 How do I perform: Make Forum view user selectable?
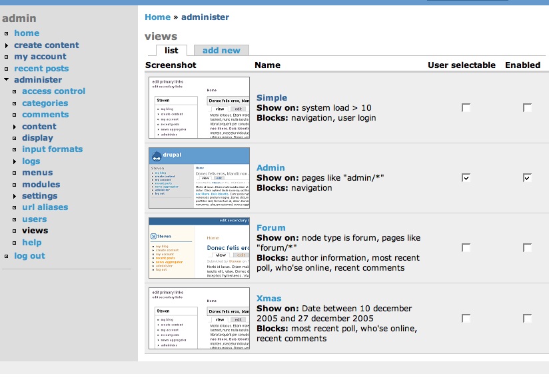[x=466, y=248]
